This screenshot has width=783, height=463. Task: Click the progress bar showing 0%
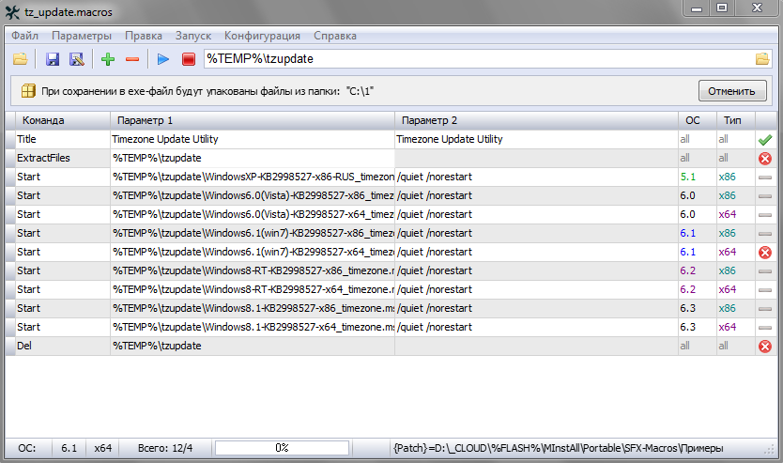281,448
